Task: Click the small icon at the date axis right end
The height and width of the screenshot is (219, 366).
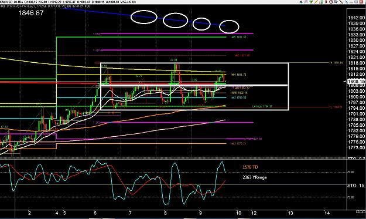Action: pyautogui.click(x=361, y=212)
